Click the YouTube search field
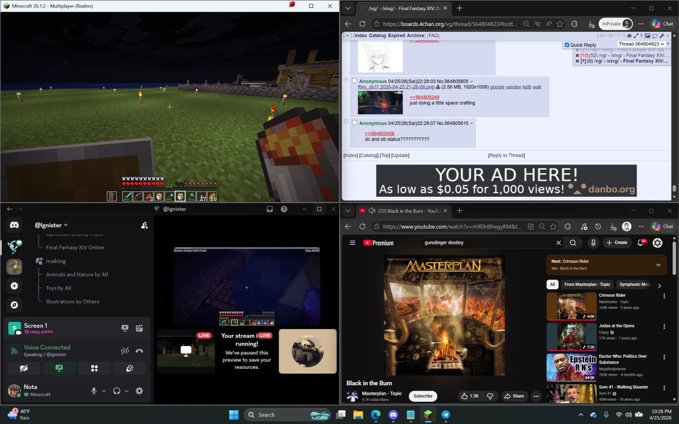 pos(488,243)
